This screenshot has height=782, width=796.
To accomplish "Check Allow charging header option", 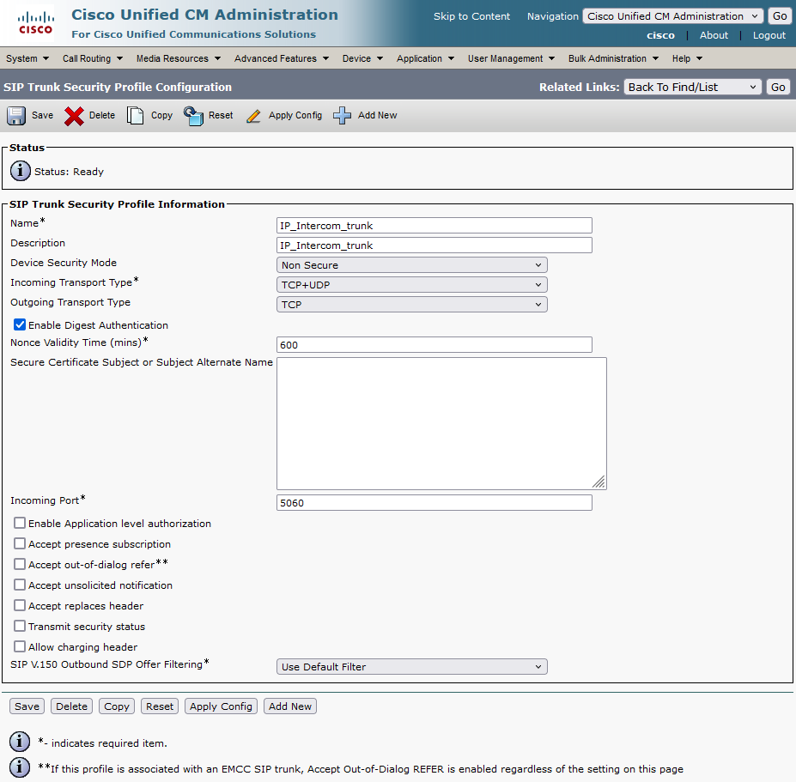I will click(20, 646).
